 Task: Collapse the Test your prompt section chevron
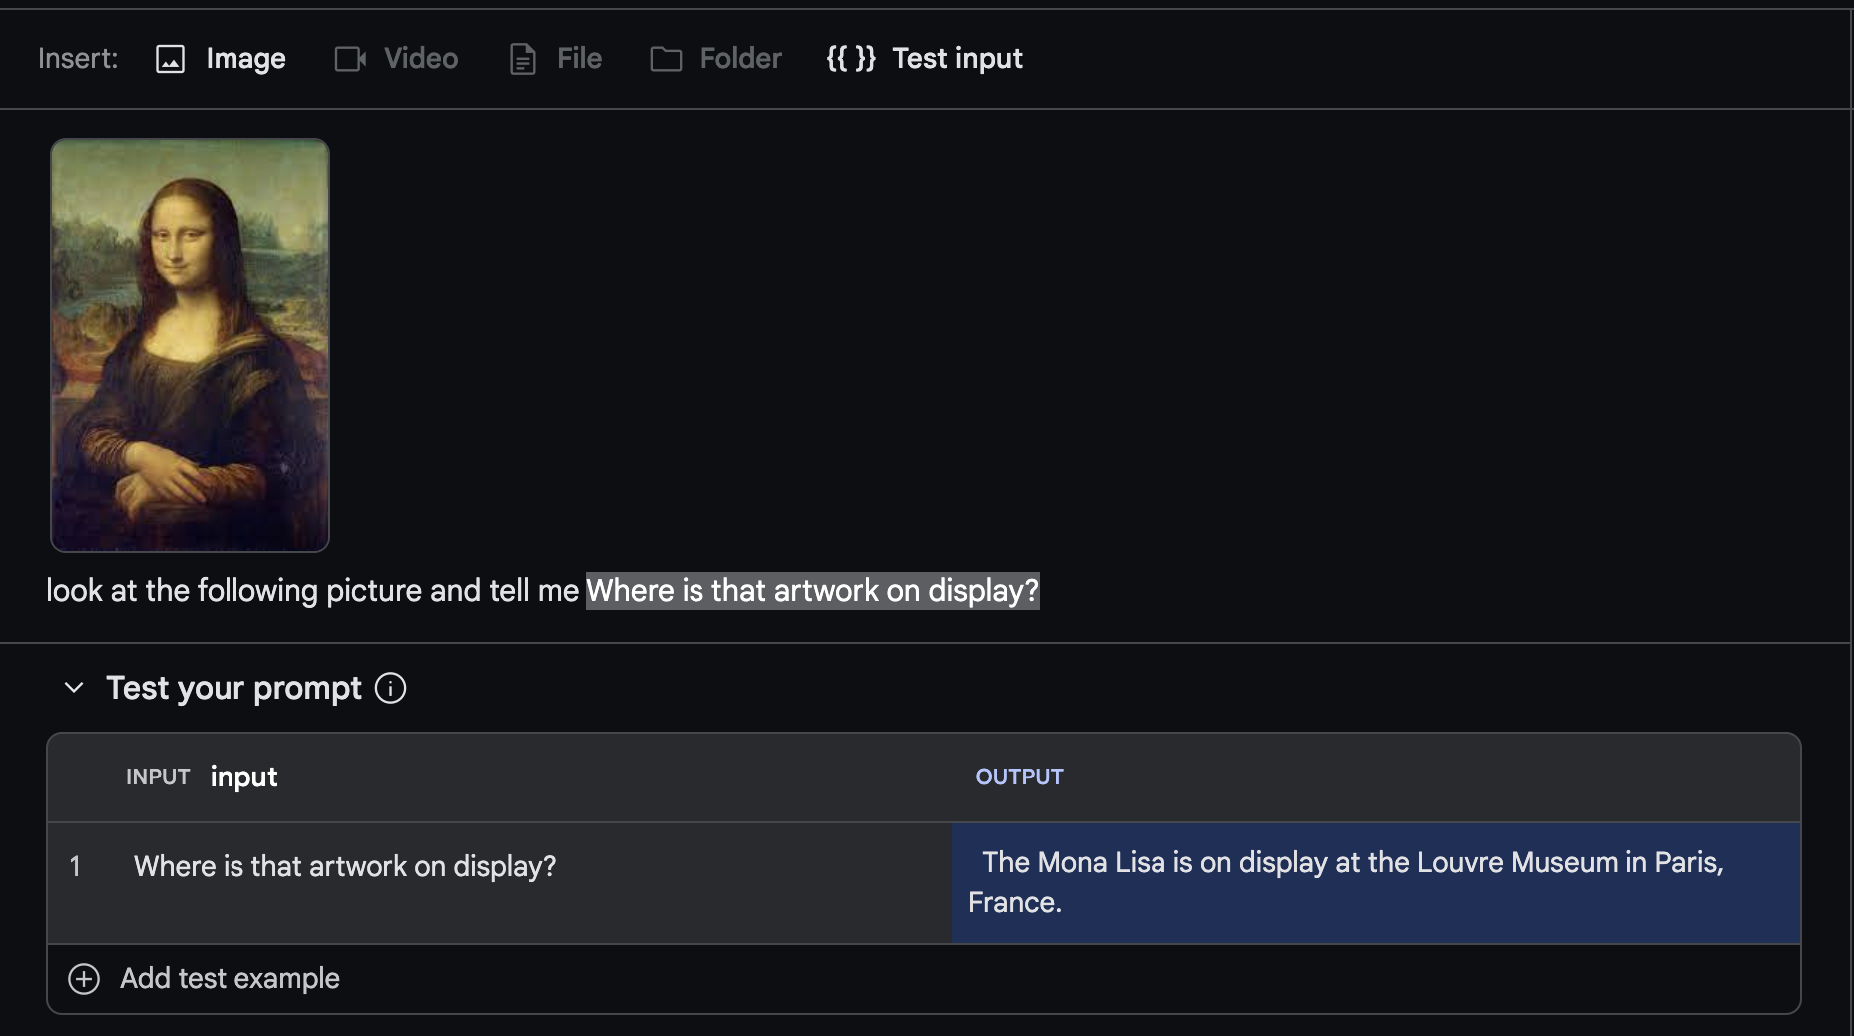[x=74, y=688]
